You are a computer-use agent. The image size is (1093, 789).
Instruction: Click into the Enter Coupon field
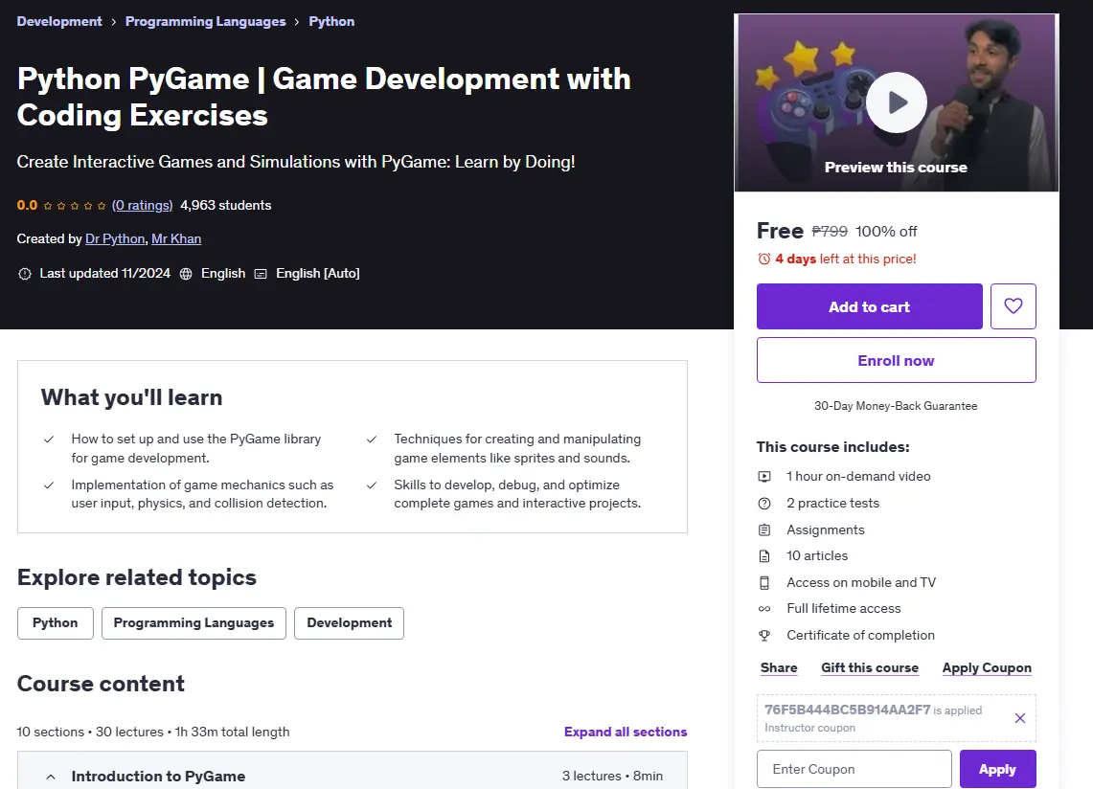tap(854, 769)
